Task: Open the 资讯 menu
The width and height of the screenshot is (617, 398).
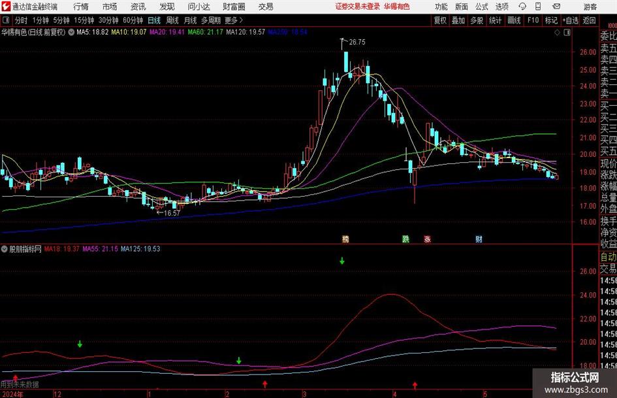Action: [138, 7]
